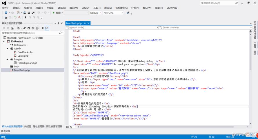Open the 文件(F) menu
The image size is (258, 139).
pyautogui.click(x=6, y=8)
